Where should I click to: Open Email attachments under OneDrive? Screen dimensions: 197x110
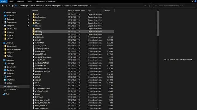pyautogui.click(x=14, y=50)
